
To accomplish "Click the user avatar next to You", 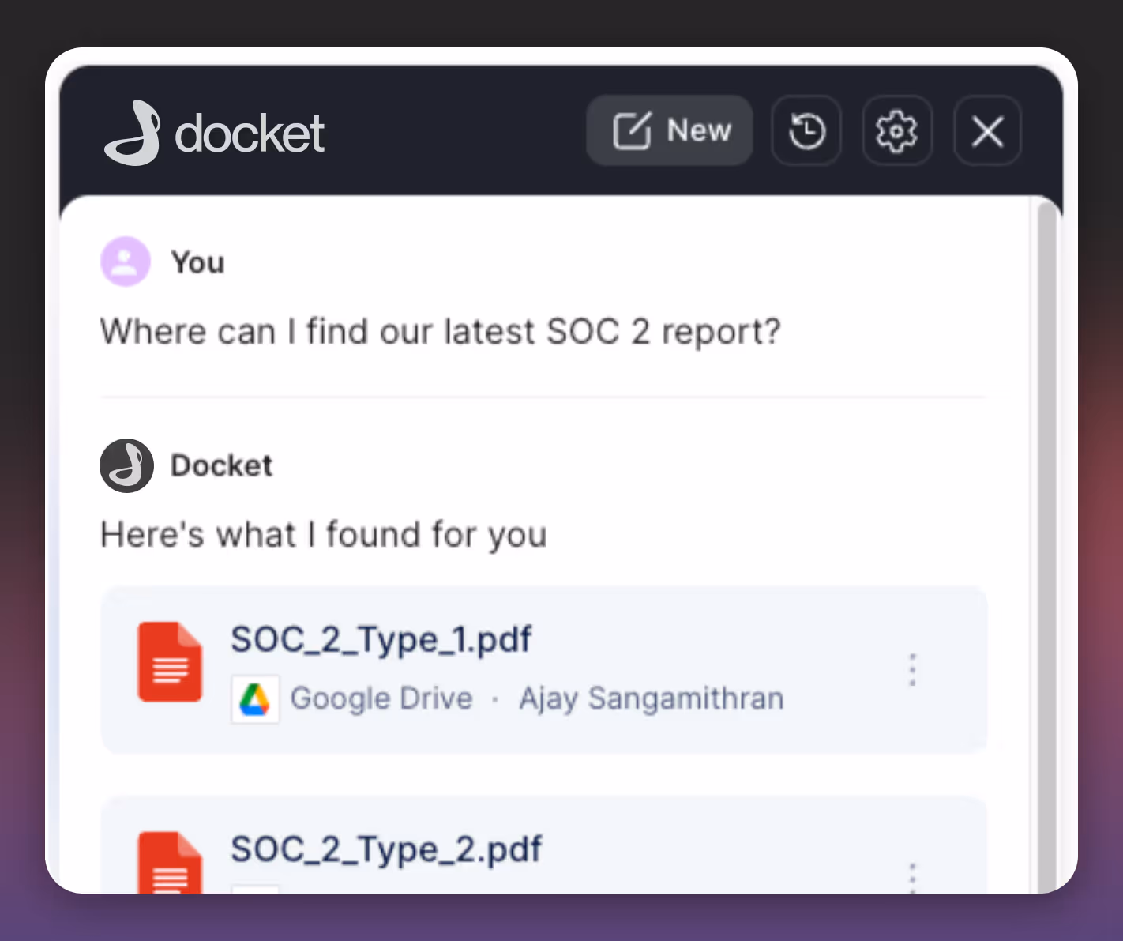I will (x=125, y=262).
